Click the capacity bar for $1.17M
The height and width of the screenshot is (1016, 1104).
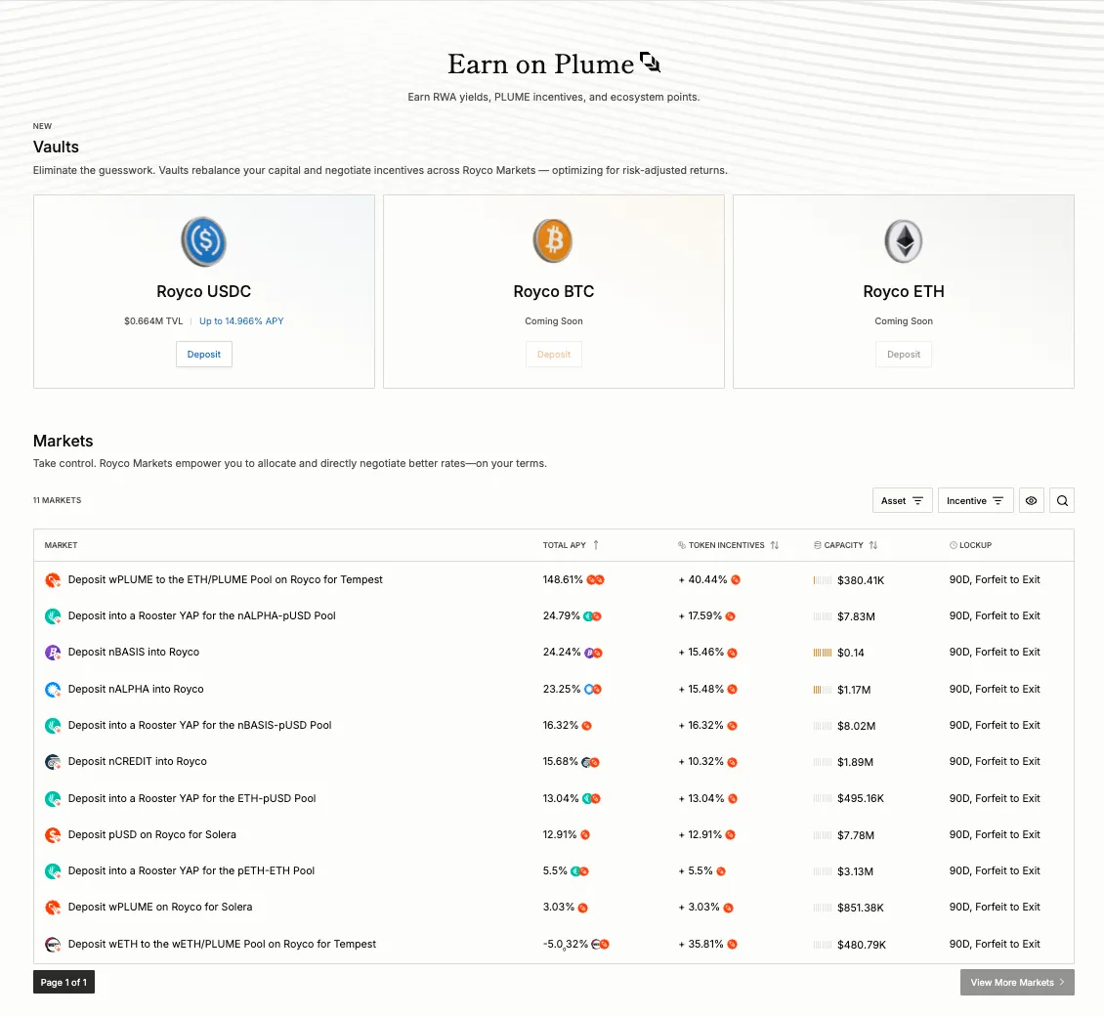tap(823, 690)
